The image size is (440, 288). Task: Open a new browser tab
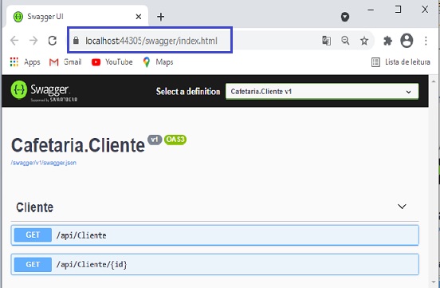160,17
